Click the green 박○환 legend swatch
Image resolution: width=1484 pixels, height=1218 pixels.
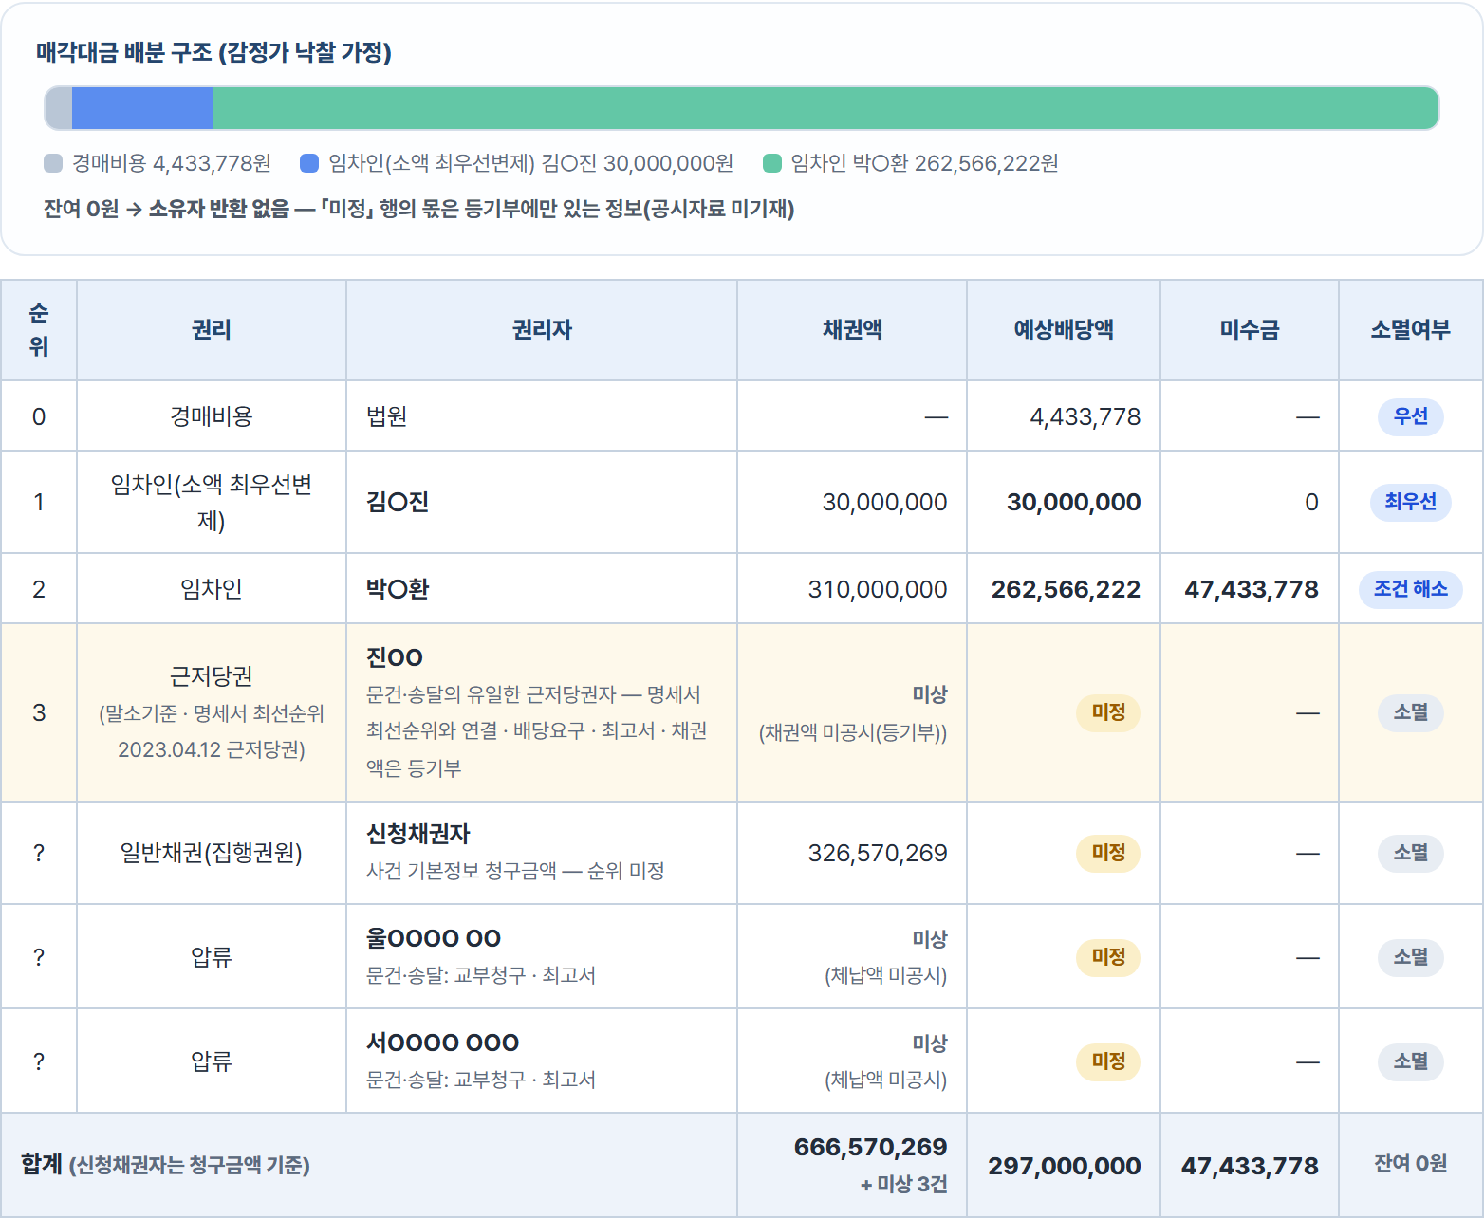772,163
